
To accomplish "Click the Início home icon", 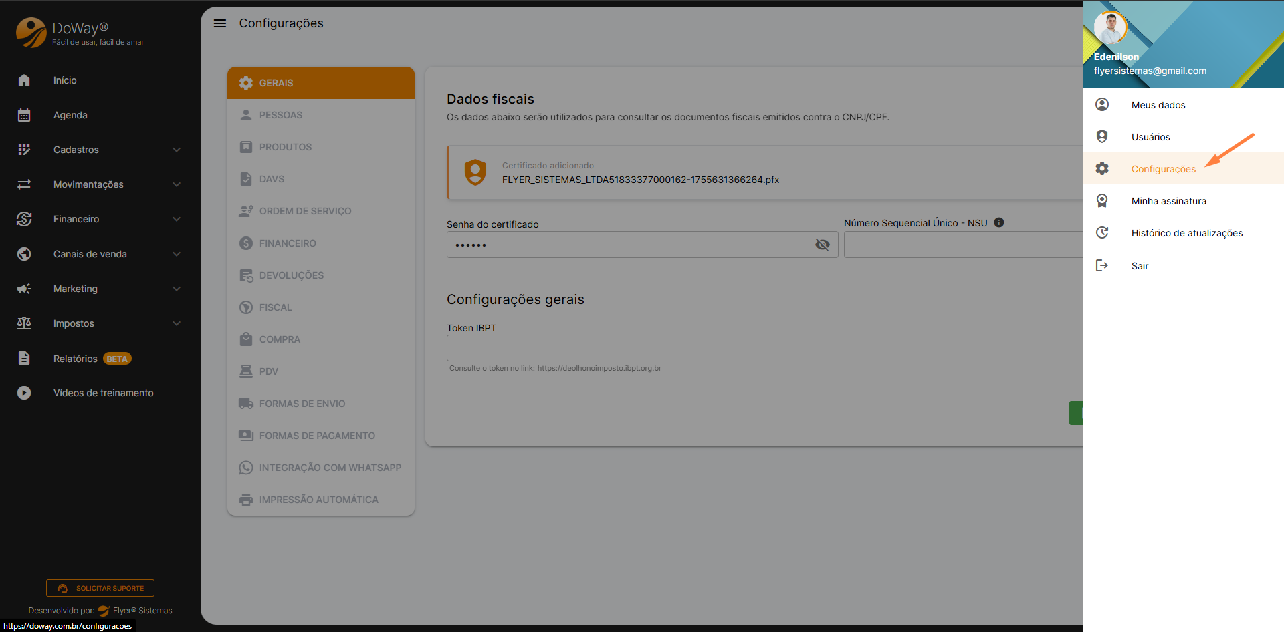I will pyautogui.click(x=24, y=80).
